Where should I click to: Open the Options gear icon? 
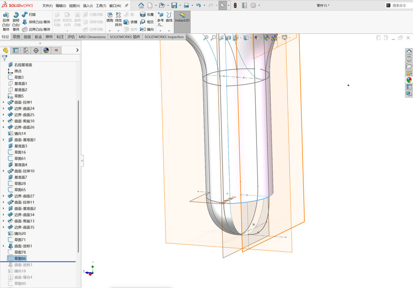tap(253, 5)
